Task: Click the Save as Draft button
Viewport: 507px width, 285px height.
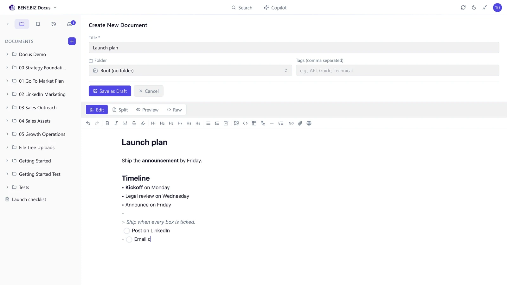Action: coord(110,91)
